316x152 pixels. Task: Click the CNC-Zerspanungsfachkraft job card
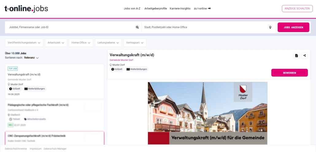click(55, 138)
